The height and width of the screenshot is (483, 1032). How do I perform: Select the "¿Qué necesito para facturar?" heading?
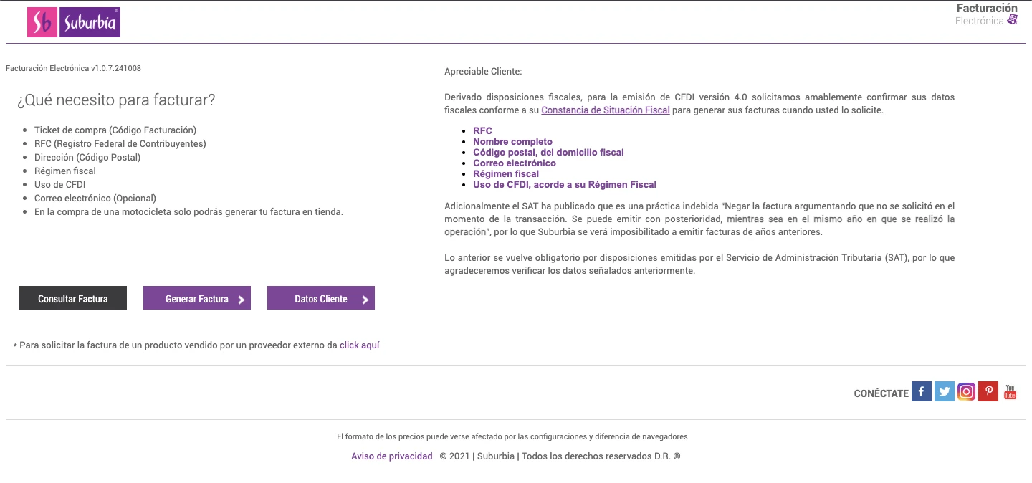pyautogui.click(x=116, y=100)
